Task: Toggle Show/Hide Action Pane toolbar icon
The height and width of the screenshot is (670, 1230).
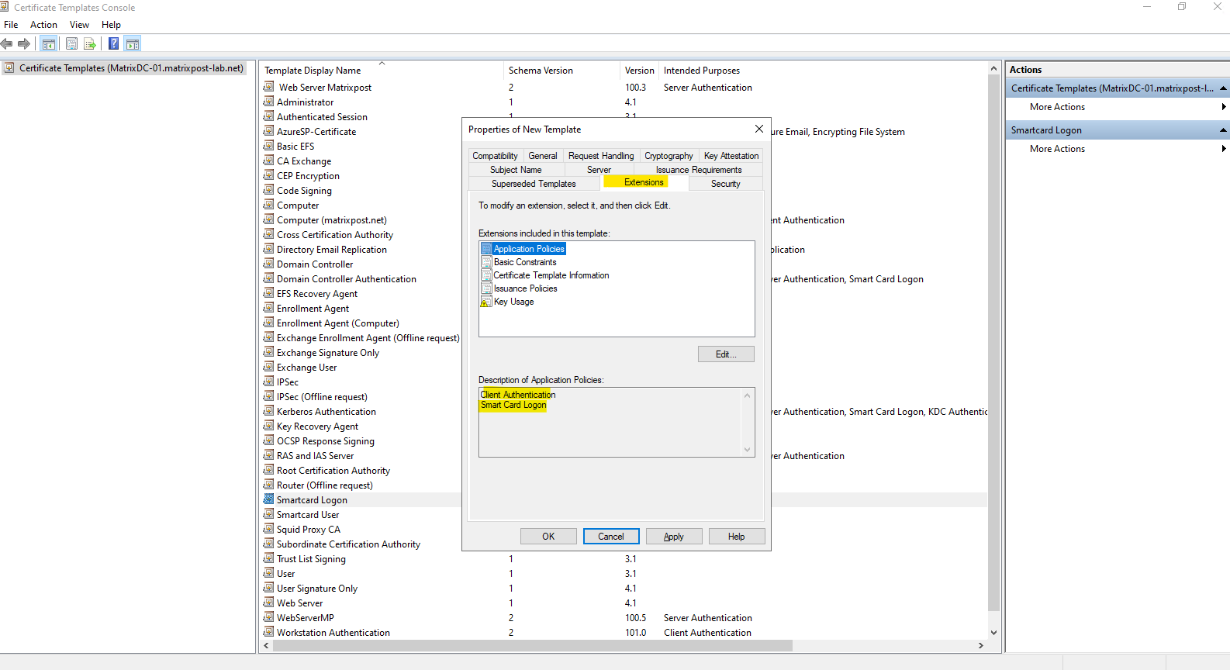Action: click(133, 44)
